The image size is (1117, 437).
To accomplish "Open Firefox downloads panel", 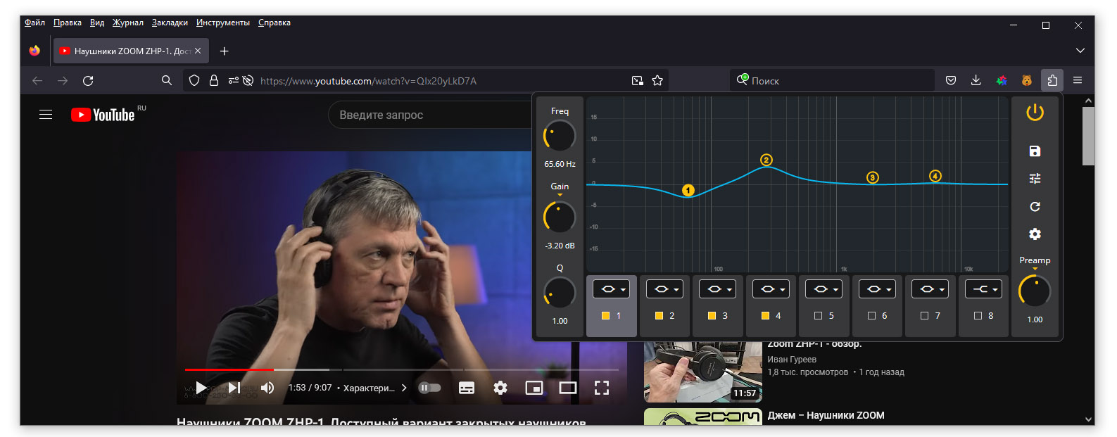I will [x=976, y=80].
